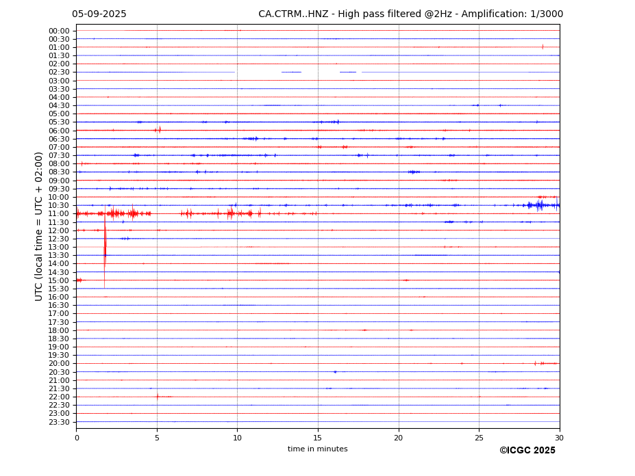This screenshot has width=635, height=476.
Task: Select the 12:30 time row label
Action: (x=59, y=239)
